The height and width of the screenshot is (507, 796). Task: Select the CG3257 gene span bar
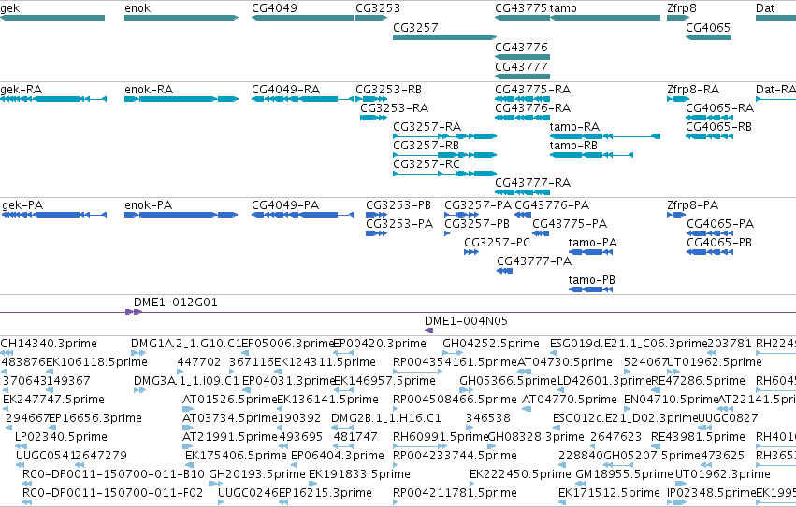tap(444, 37)
